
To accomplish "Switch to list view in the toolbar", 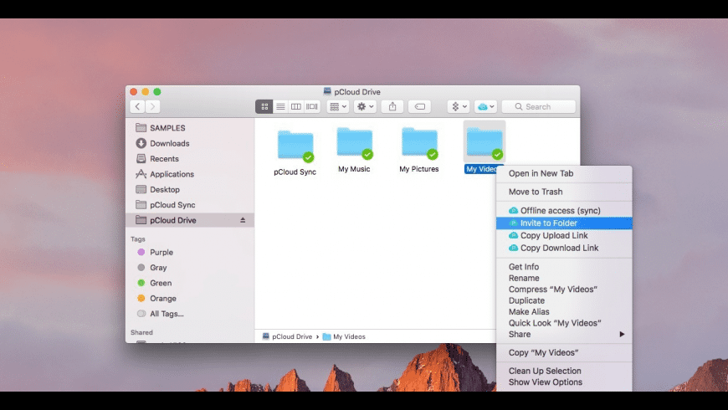I will (x=280, y=107).
